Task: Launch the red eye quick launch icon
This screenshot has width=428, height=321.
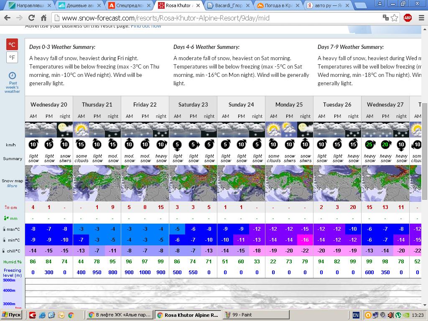Action: 33,315
